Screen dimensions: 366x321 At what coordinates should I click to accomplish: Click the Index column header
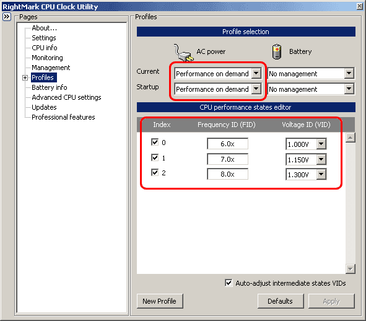[162, 125]
